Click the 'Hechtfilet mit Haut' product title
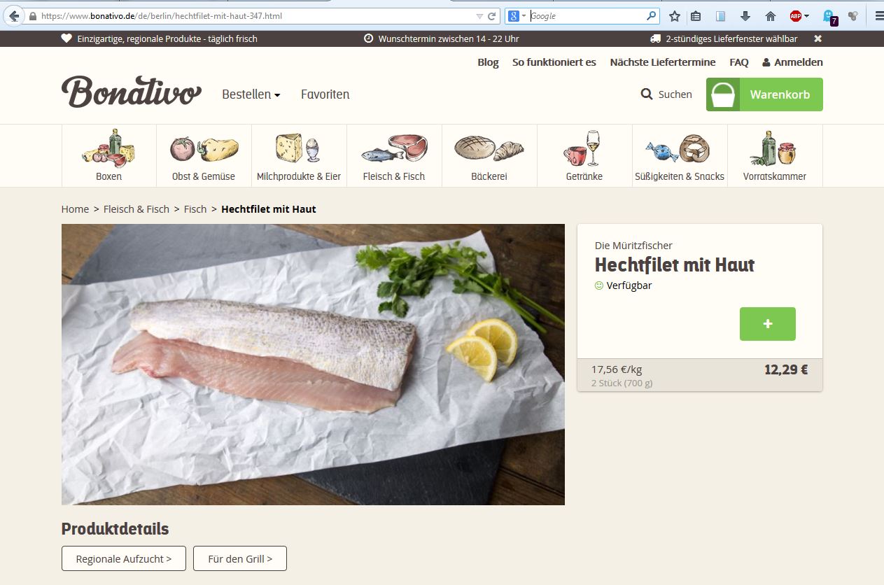 (675, 265)
